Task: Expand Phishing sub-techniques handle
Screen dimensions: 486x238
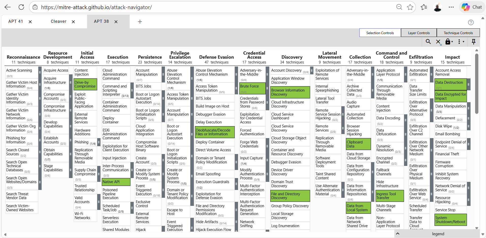Action: pos(99,142)
